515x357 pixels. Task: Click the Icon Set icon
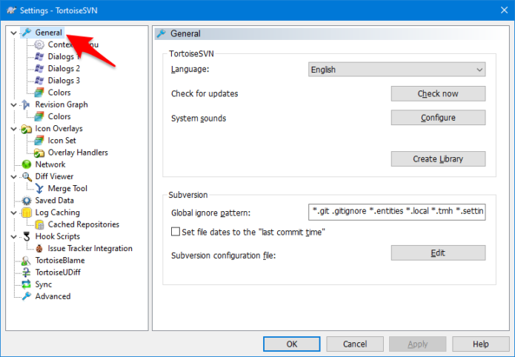coord(39,141)
